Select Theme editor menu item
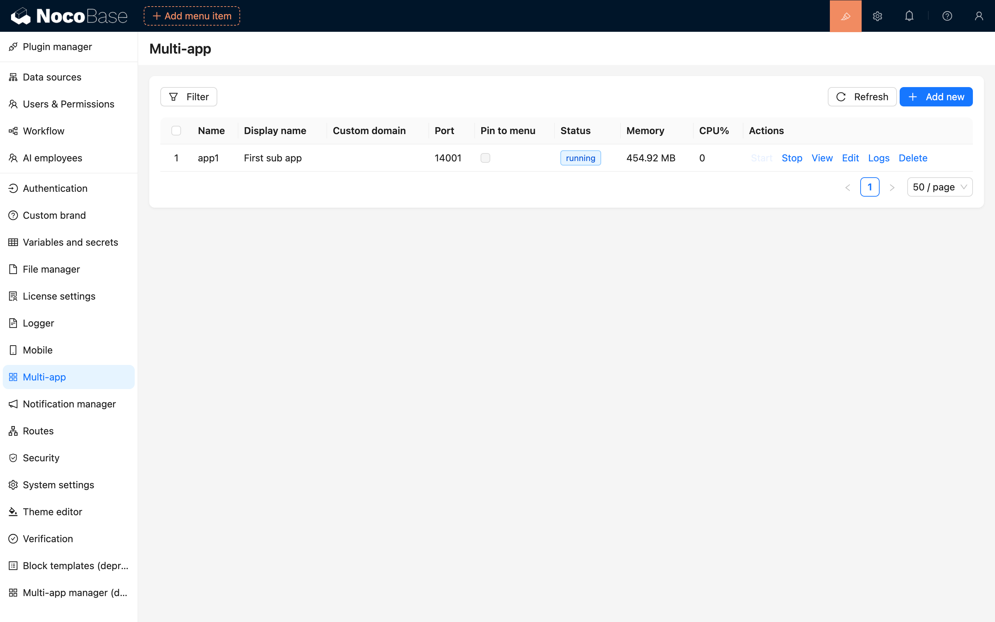995x622 pixels. [x=52, y=512]
